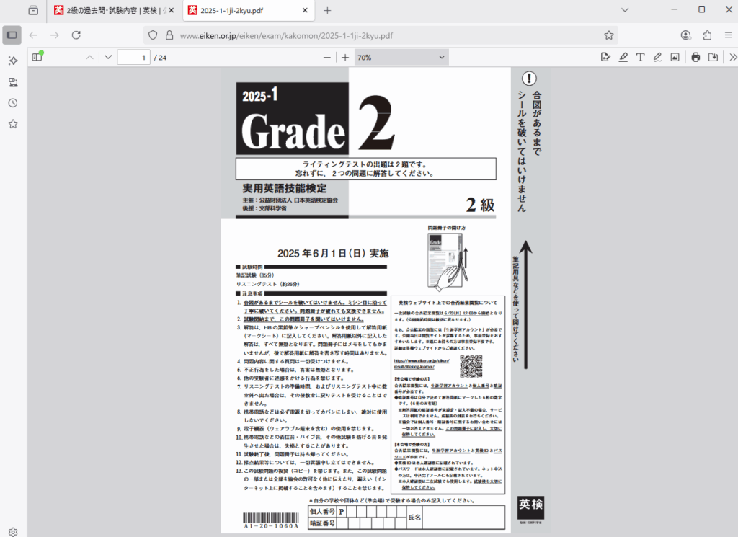Print the PDF document
738x537 pixels.
695,58
